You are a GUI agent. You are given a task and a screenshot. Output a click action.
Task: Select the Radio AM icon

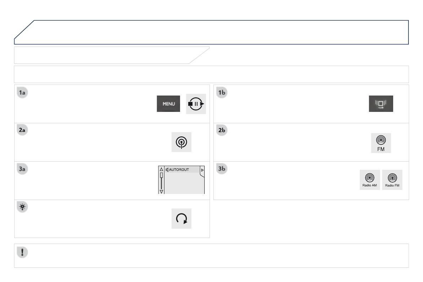click(370, 180)
